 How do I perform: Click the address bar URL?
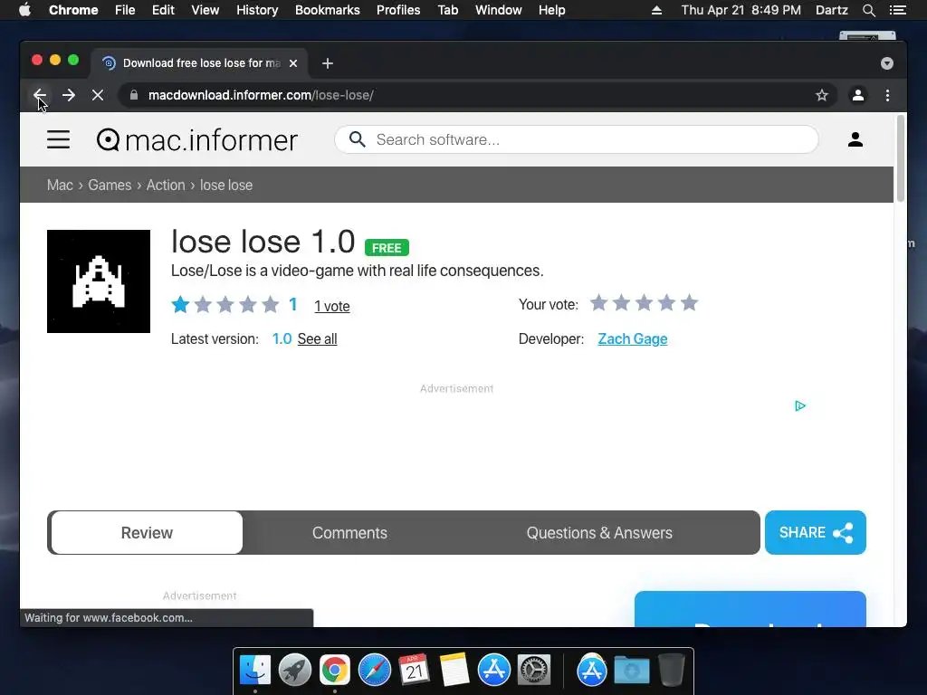point(261,95)
